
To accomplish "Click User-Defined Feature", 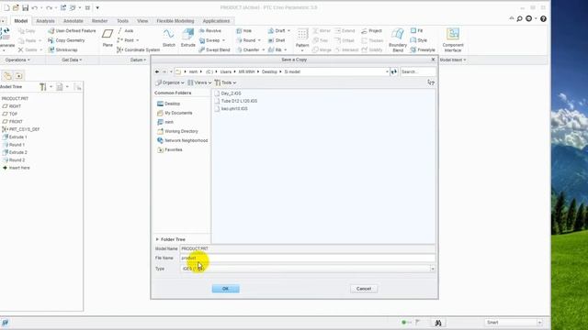I will (72, 30).
